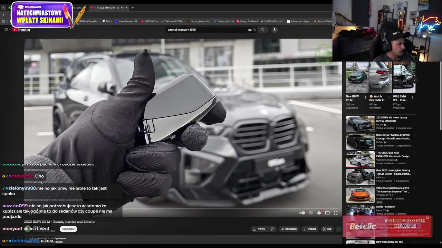
Task: Click the Corvette ZR1X orange car thumbnail
Action: (360, 194)
